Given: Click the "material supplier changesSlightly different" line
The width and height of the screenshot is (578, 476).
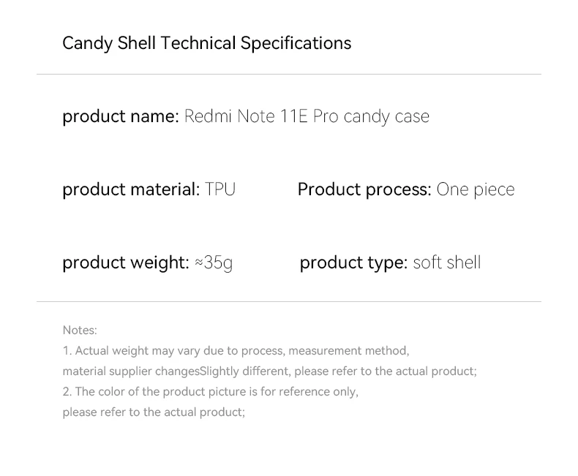Looking at the screenshot, I should coord(269,371).
